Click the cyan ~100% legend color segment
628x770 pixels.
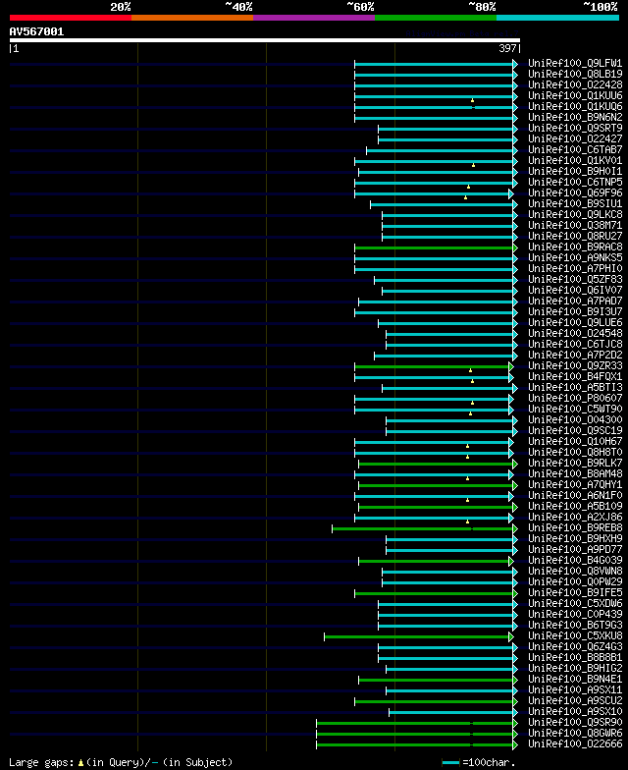[x=557, y=18]
